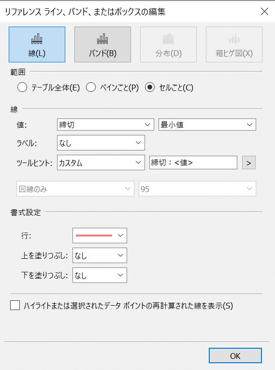Select the 線(L) line type icon
The image size is (275, 370).
click(37, 44)
